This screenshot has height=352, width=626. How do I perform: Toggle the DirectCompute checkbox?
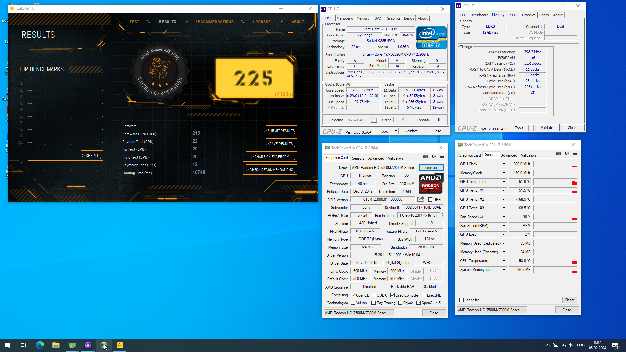(392, 295)
